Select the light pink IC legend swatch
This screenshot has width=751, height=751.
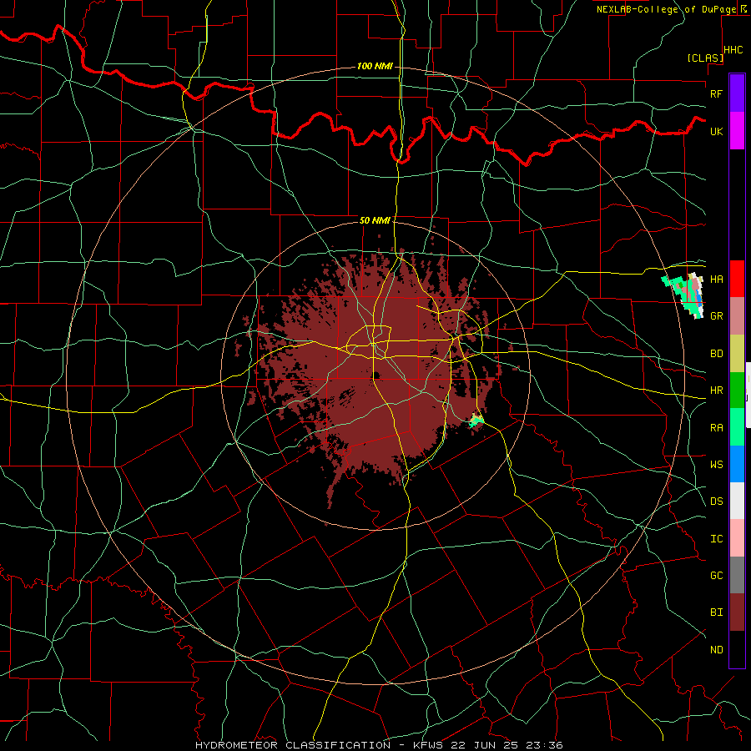[737, 538]
